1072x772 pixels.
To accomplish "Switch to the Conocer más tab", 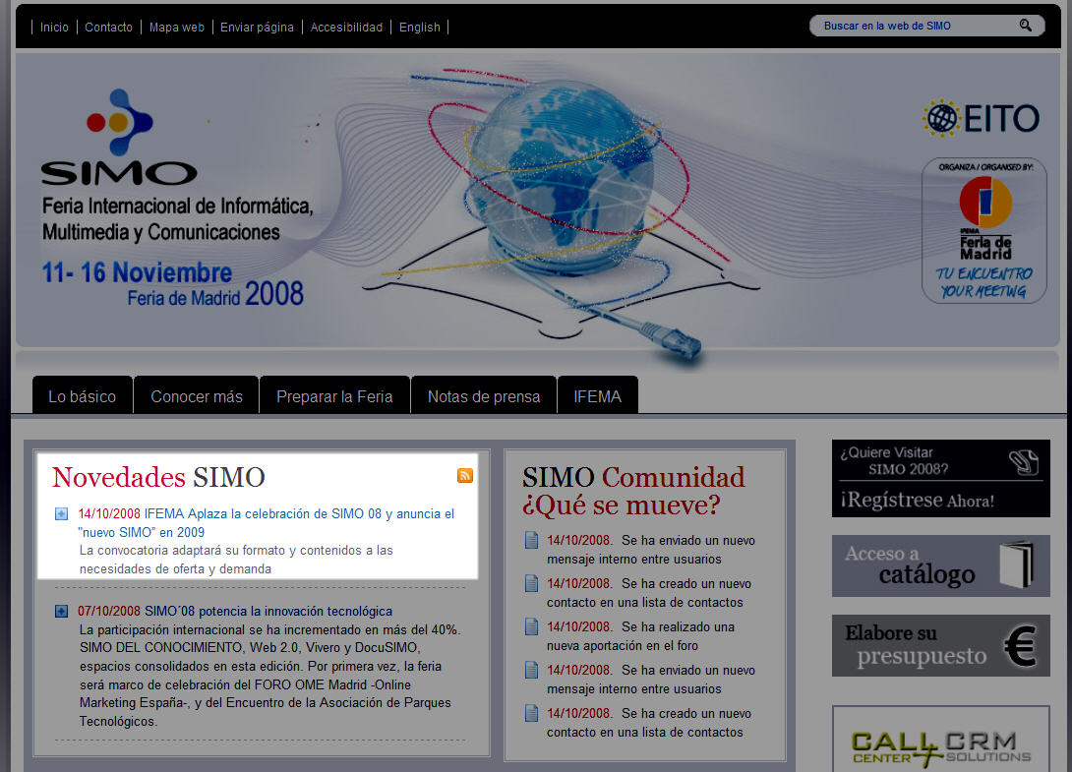I will point(197,396).
